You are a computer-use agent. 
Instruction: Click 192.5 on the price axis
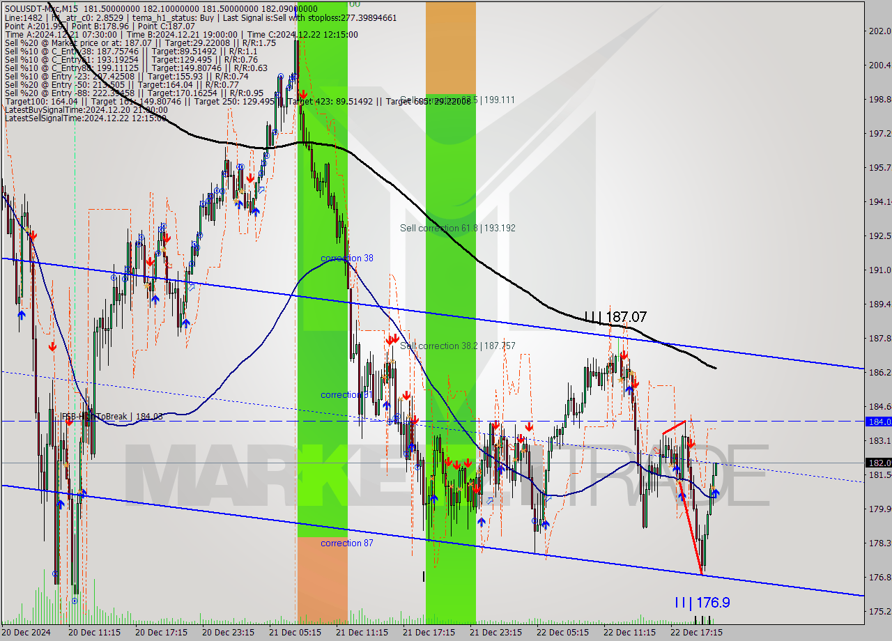pos(879,235)
